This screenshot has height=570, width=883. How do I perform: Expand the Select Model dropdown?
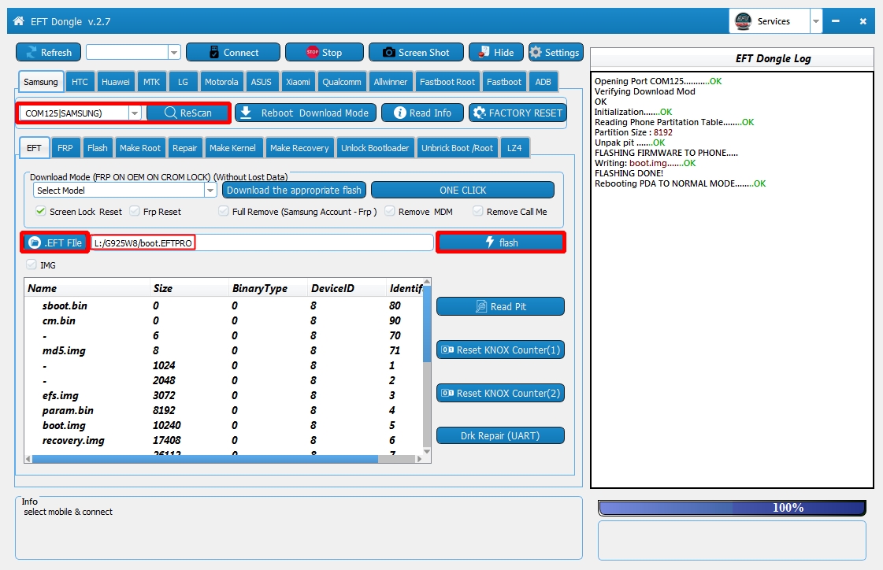pos(210,191)
